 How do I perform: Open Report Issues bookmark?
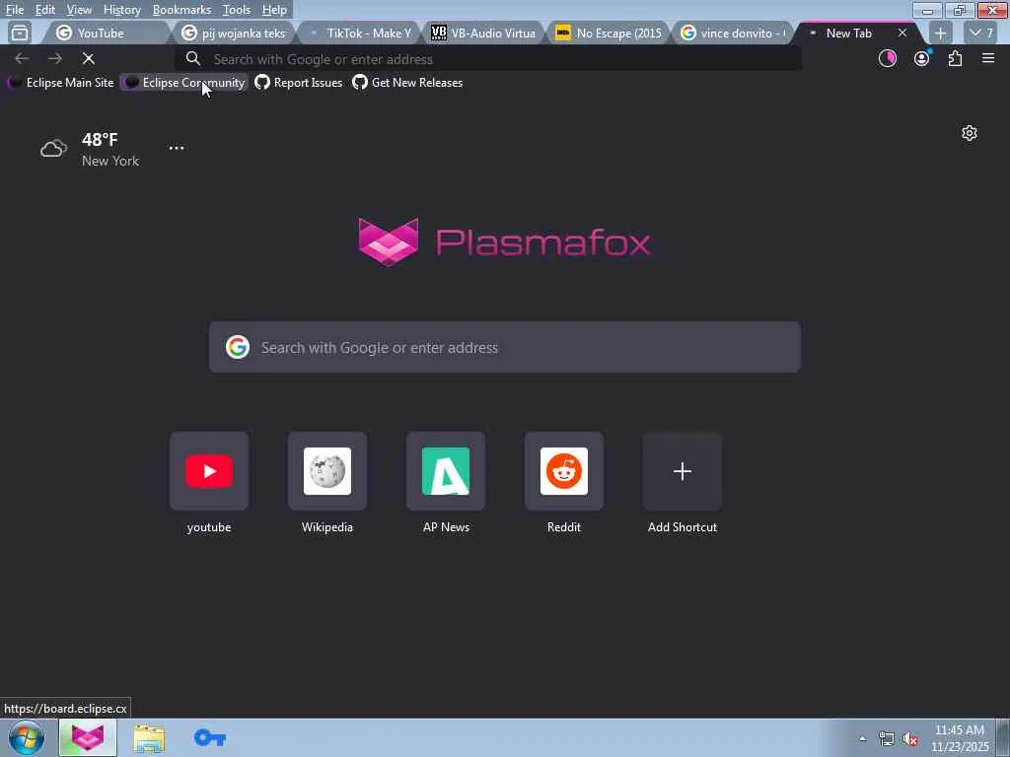[x=298, y=83]
